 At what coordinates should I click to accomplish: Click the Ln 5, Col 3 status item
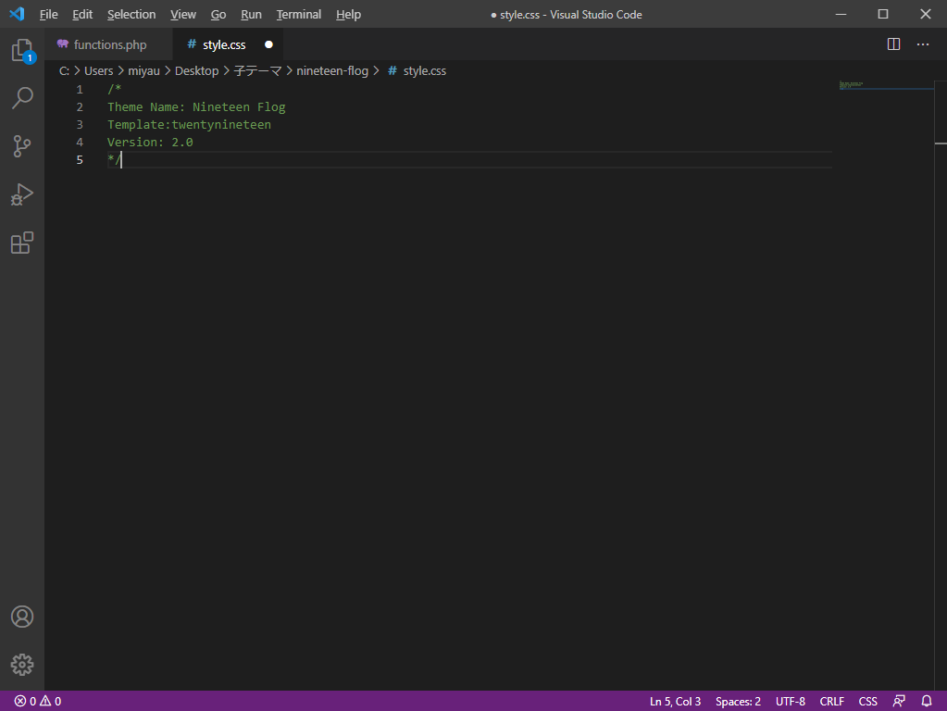pos(675,702)
